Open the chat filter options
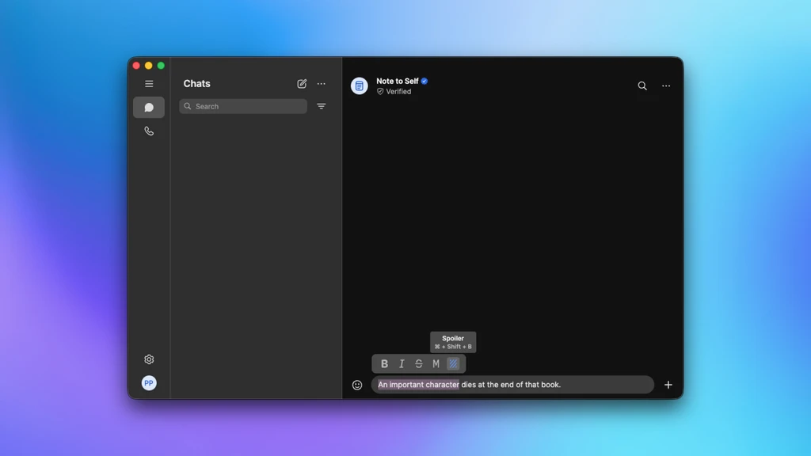The width and height of the screenshot is (811, 456). pyautogui.click(x=322, y=107)
